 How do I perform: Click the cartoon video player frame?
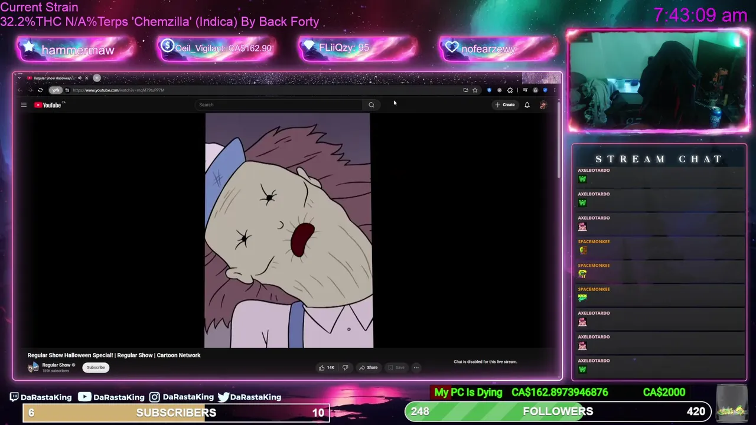pyautogui.click(x=289, y=230)
